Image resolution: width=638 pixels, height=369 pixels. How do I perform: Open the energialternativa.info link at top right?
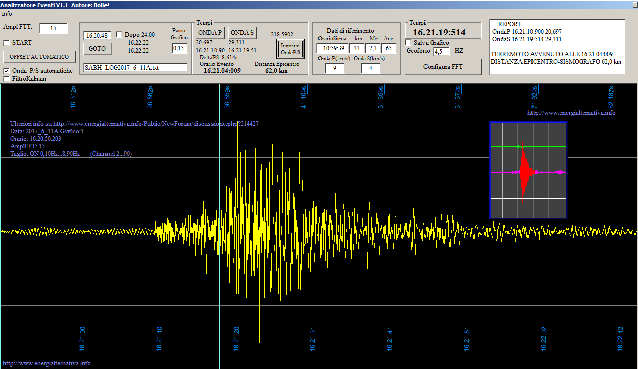(571, 113)
